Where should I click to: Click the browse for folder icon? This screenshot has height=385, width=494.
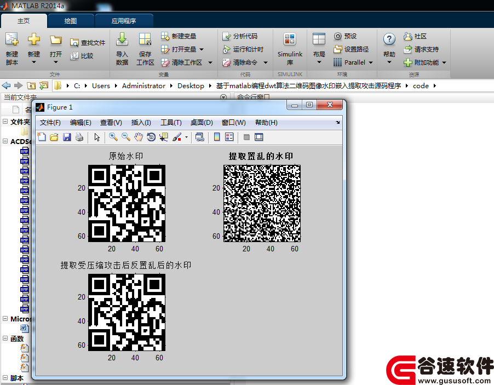pos(44,85)
